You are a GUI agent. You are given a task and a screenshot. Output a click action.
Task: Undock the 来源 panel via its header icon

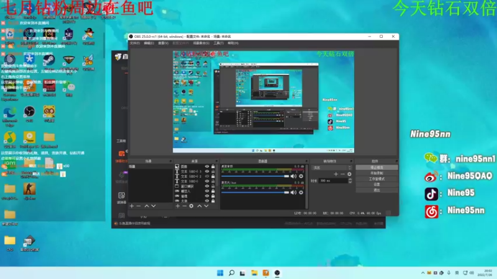(x=216, y=161)
